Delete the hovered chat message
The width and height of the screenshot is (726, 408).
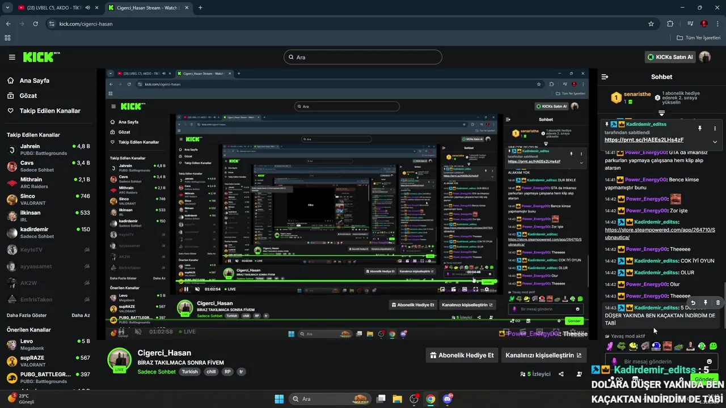[x=717, y=303]
